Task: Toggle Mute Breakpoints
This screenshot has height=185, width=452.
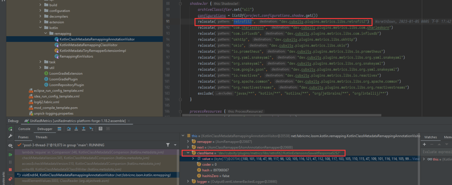Action: pyautogui.click(x=10, y=179)
